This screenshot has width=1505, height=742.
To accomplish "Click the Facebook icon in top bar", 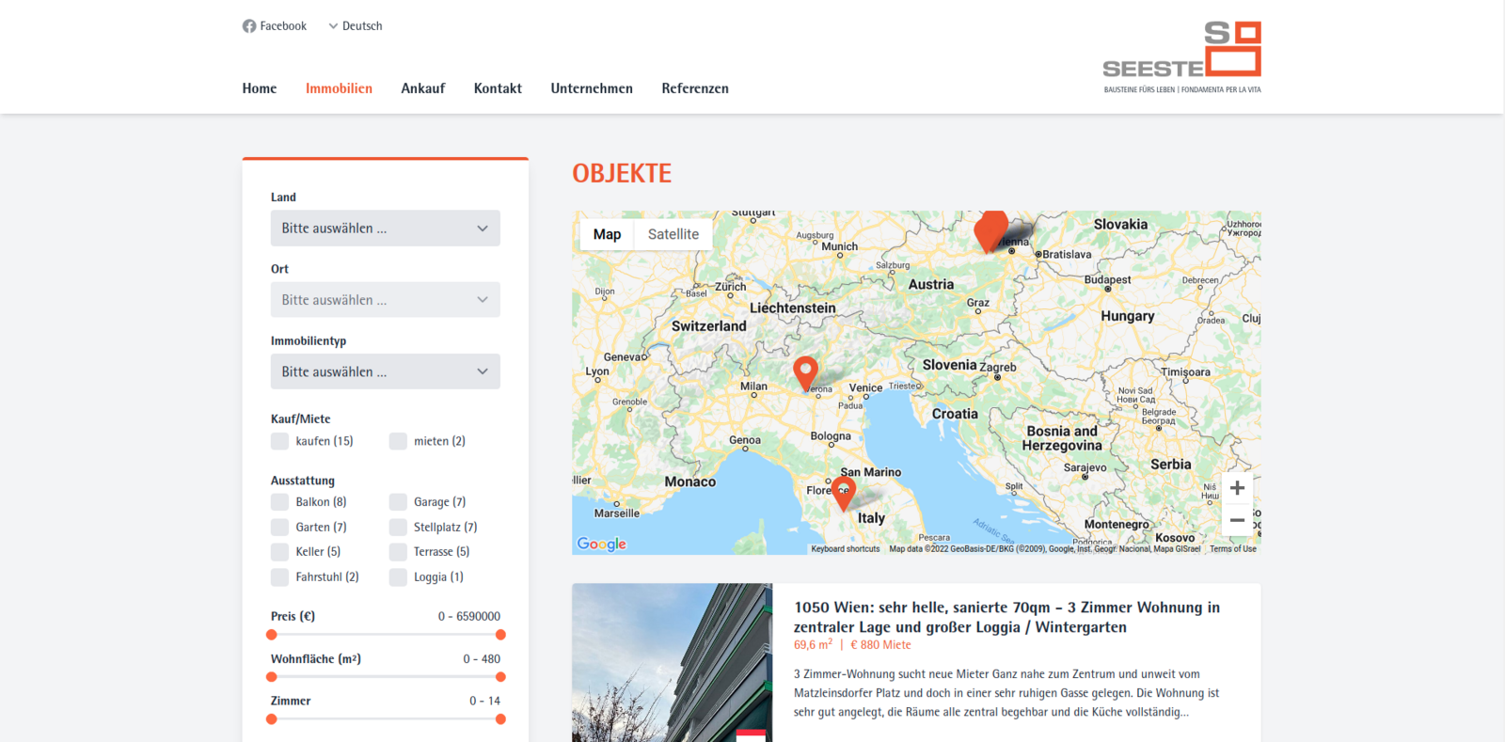I will pyautogui.click(x=249, y=26).
